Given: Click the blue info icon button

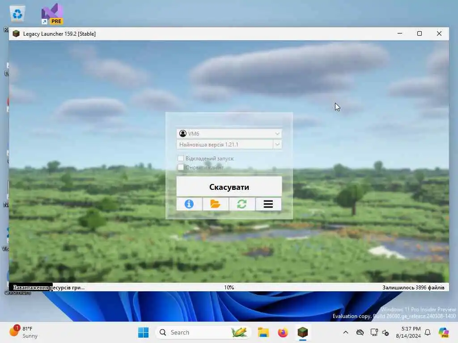Looking at the screenshot, I should [x=189, y=204].
